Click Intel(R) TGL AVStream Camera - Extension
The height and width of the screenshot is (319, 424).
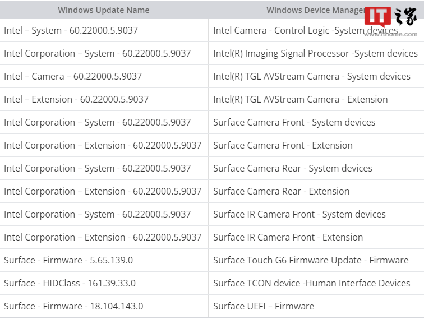(301, 99)
